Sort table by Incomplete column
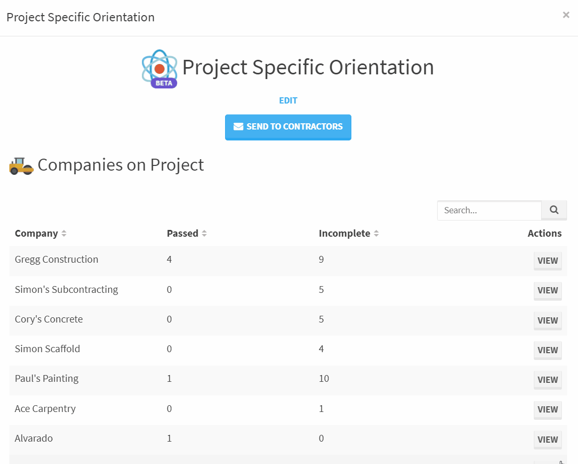578x464 pixels. (349, 234)
